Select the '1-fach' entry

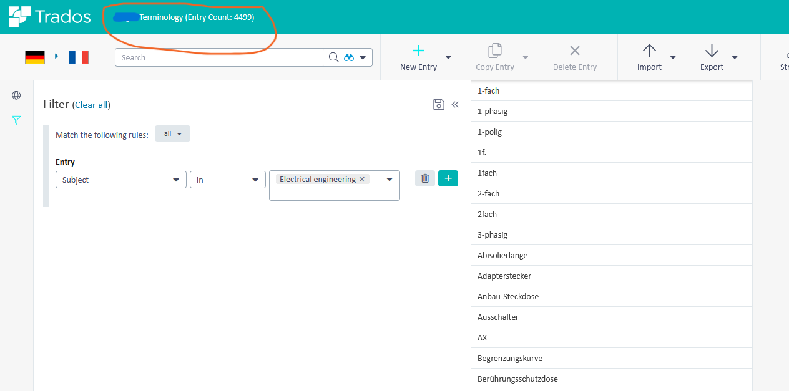tap(611, 90)
